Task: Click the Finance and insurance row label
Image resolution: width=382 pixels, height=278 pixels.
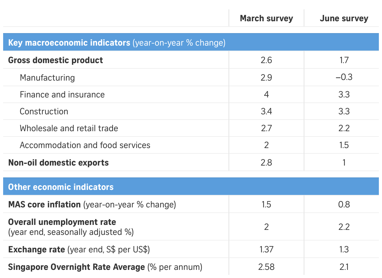Action: [x=62, y=94]
